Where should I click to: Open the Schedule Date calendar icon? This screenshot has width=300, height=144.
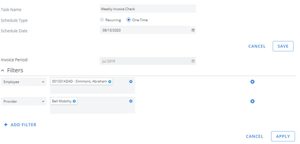[x=193, y=30]
